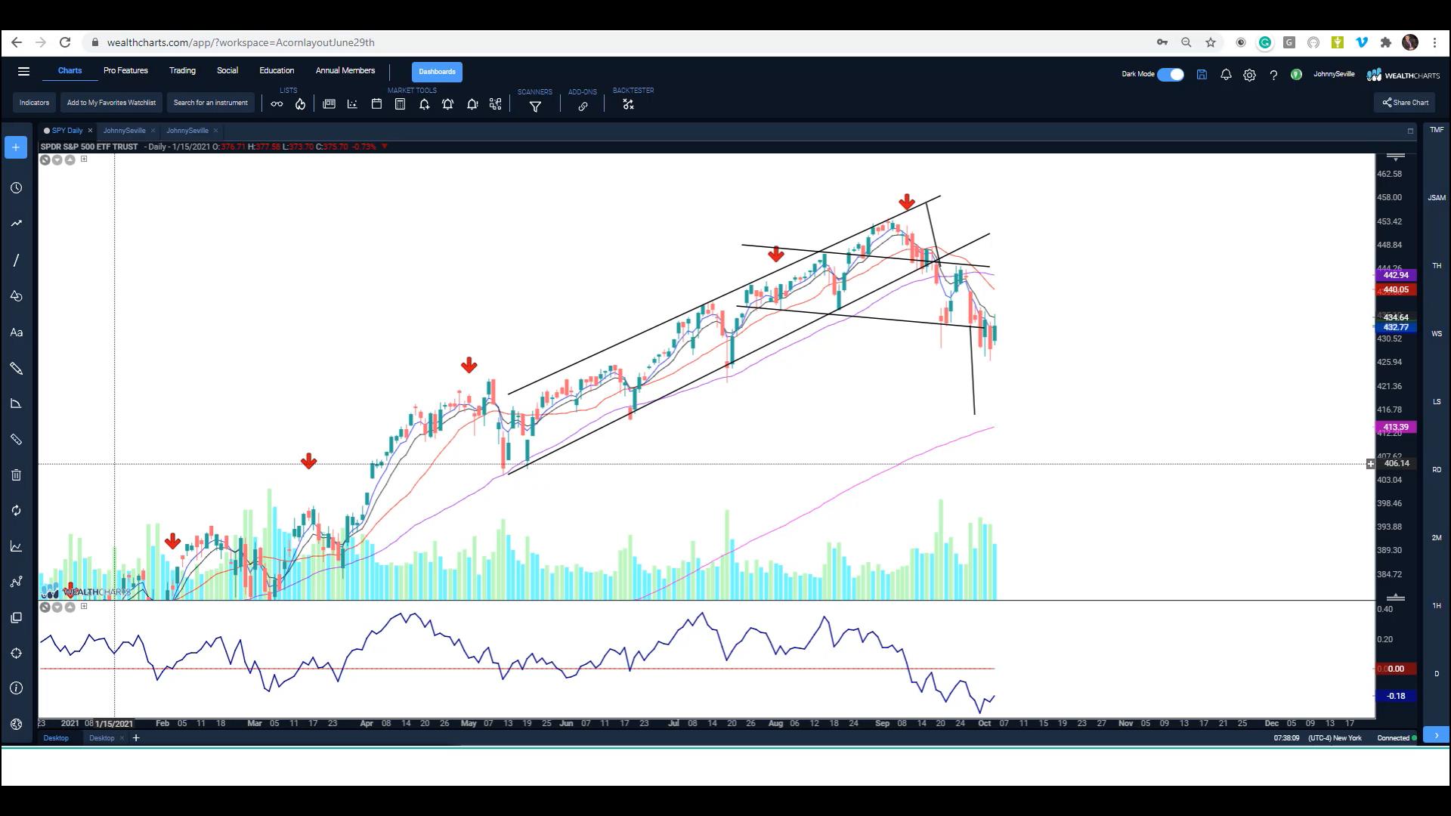This screenshot has width=1451, height=816.
Task: Select the trend arrow drawing tool
Action: point(16,224)
